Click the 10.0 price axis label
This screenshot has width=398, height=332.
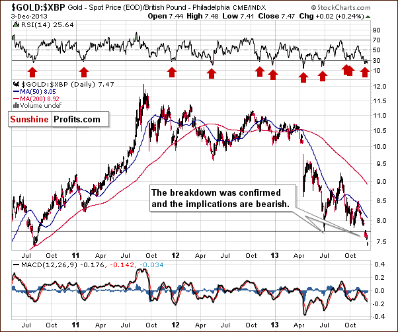point(379,147)
